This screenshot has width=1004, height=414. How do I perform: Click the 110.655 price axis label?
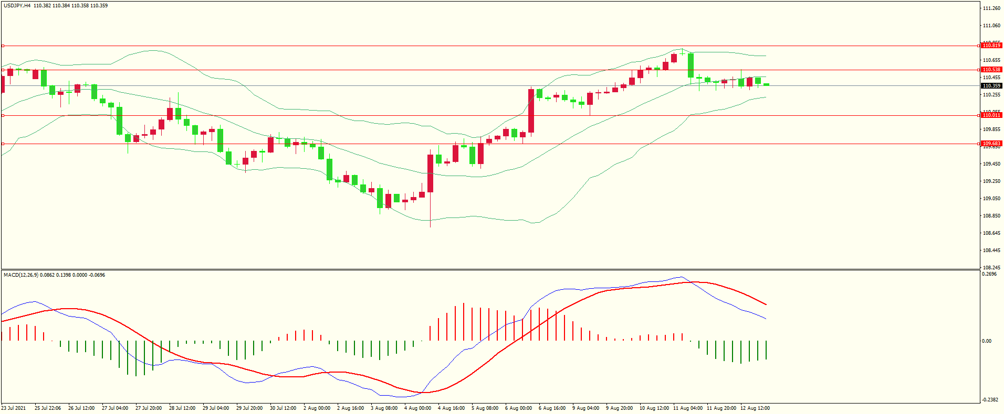991,60
